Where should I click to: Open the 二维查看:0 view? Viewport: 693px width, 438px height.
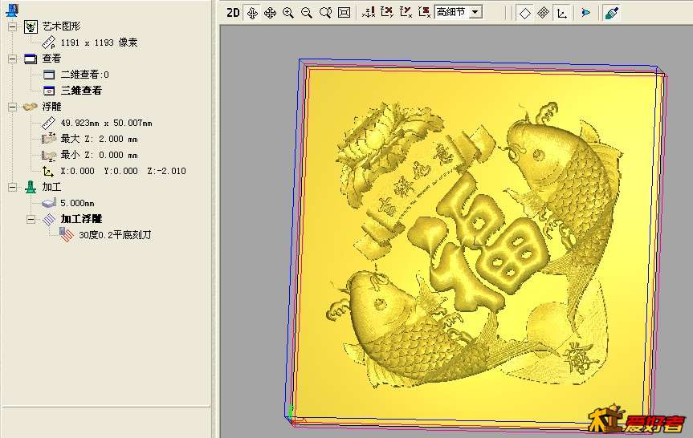coord(85,75)
